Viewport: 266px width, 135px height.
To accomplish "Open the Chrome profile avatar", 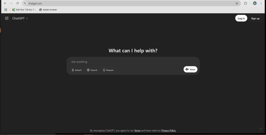I will coord(255,3).
